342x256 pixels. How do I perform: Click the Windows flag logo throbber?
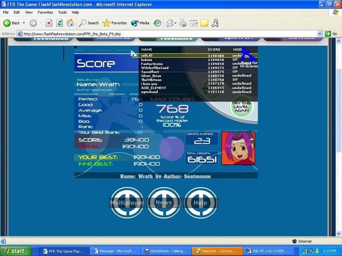pyautogui.click(x=336, y=12)
